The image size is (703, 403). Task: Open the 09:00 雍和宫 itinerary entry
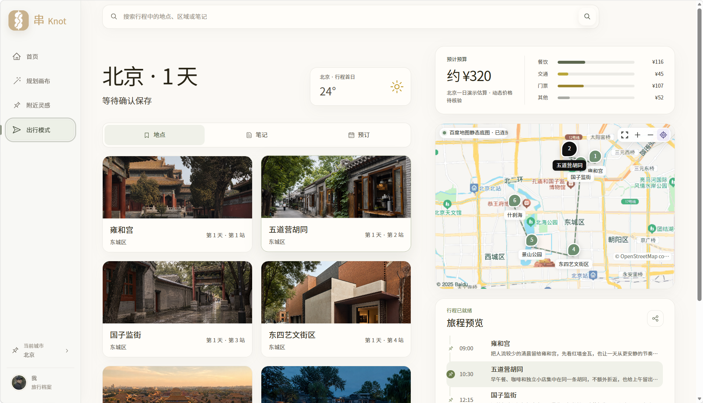(x=555, y=348)
